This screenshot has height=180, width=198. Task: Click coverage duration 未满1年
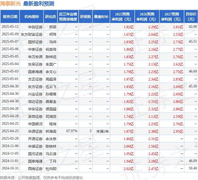click(x=102, y=131)
